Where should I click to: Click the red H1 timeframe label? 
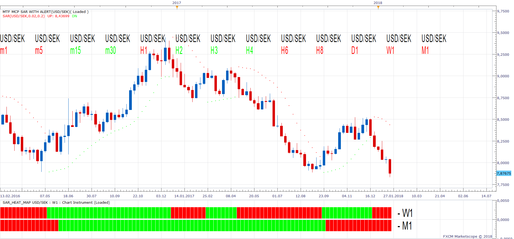tap(144, 50)
